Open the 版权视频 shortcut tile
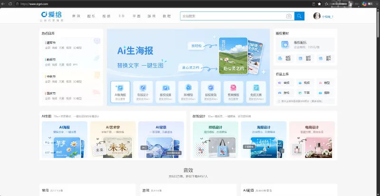Viewport: 380px width, 196px height. 165,92
